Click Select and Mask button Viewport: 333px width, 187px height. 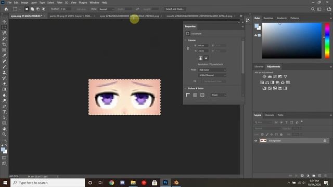coord(175,9)
